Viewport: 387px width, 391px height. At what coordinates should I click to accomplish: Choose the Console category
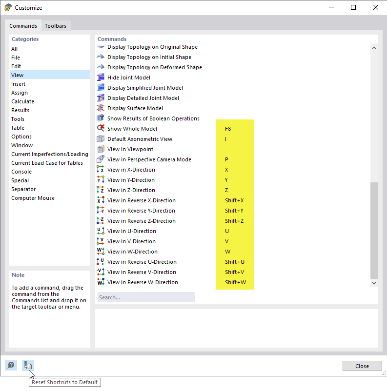click(50, 172)
